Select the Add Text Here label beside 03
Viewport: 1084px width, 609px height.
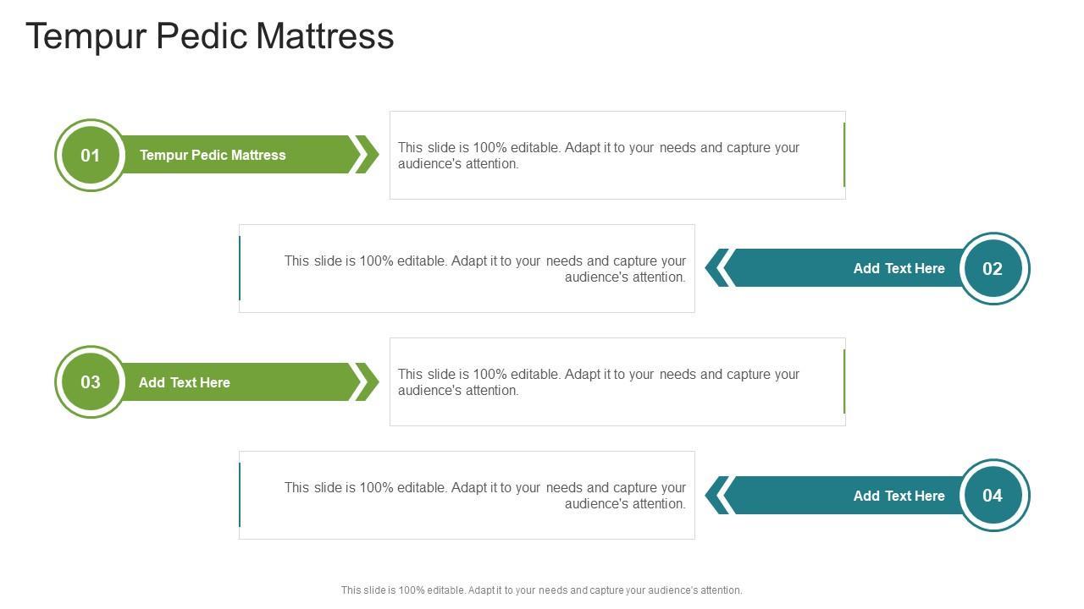point(185,383)
